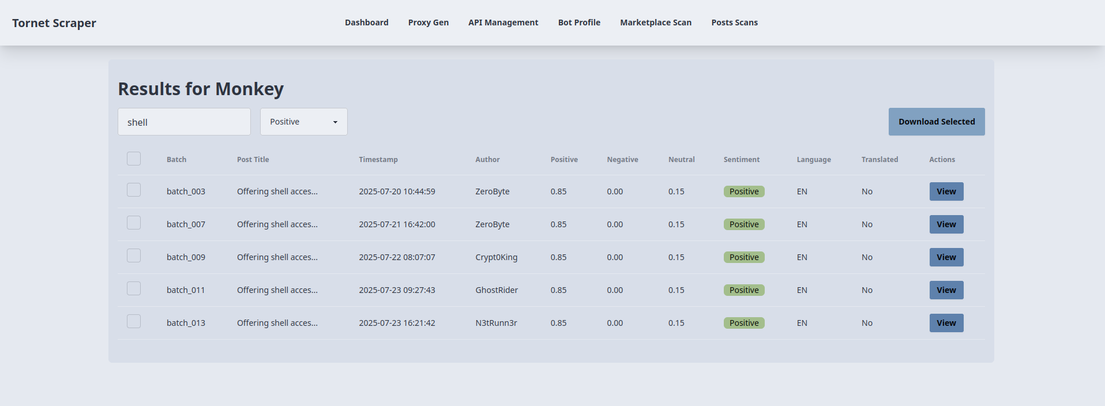Click the Tornet Scraper logo title

coord(54,23)
